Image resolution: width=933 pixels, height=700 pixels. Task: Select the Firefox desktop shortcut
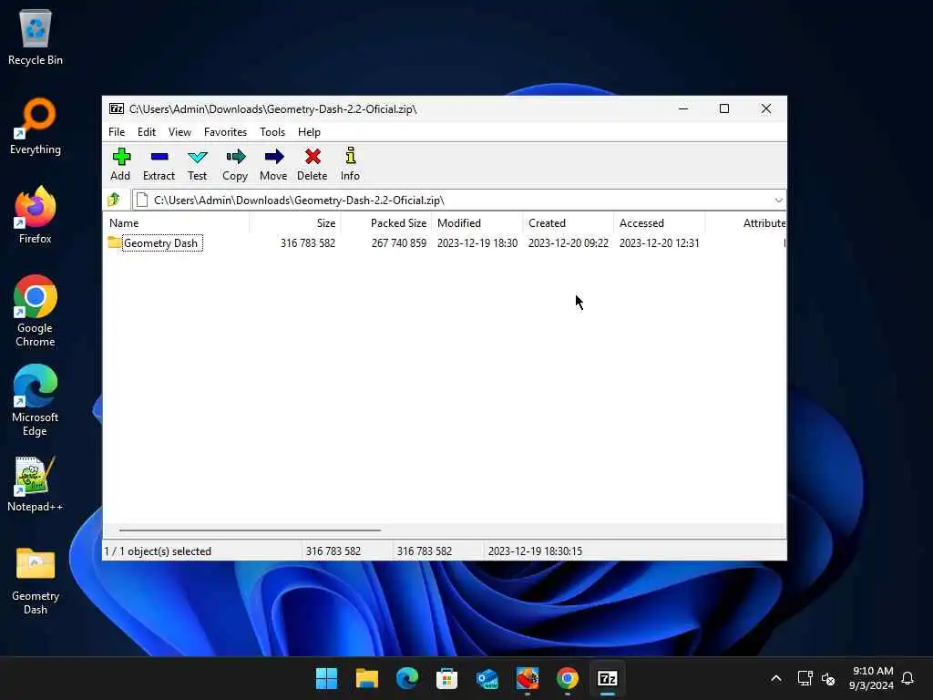pos(36,215)
